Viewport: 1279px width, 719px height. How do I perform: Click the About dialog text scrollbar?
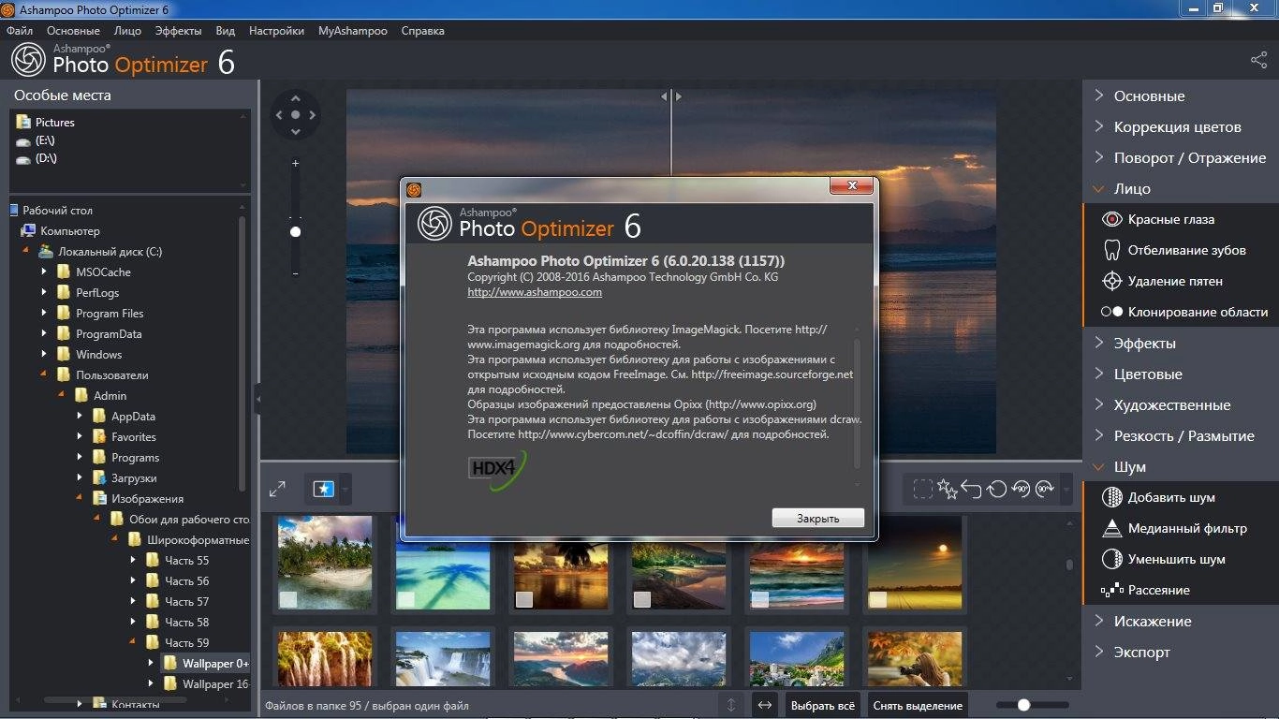click(856, 403)
